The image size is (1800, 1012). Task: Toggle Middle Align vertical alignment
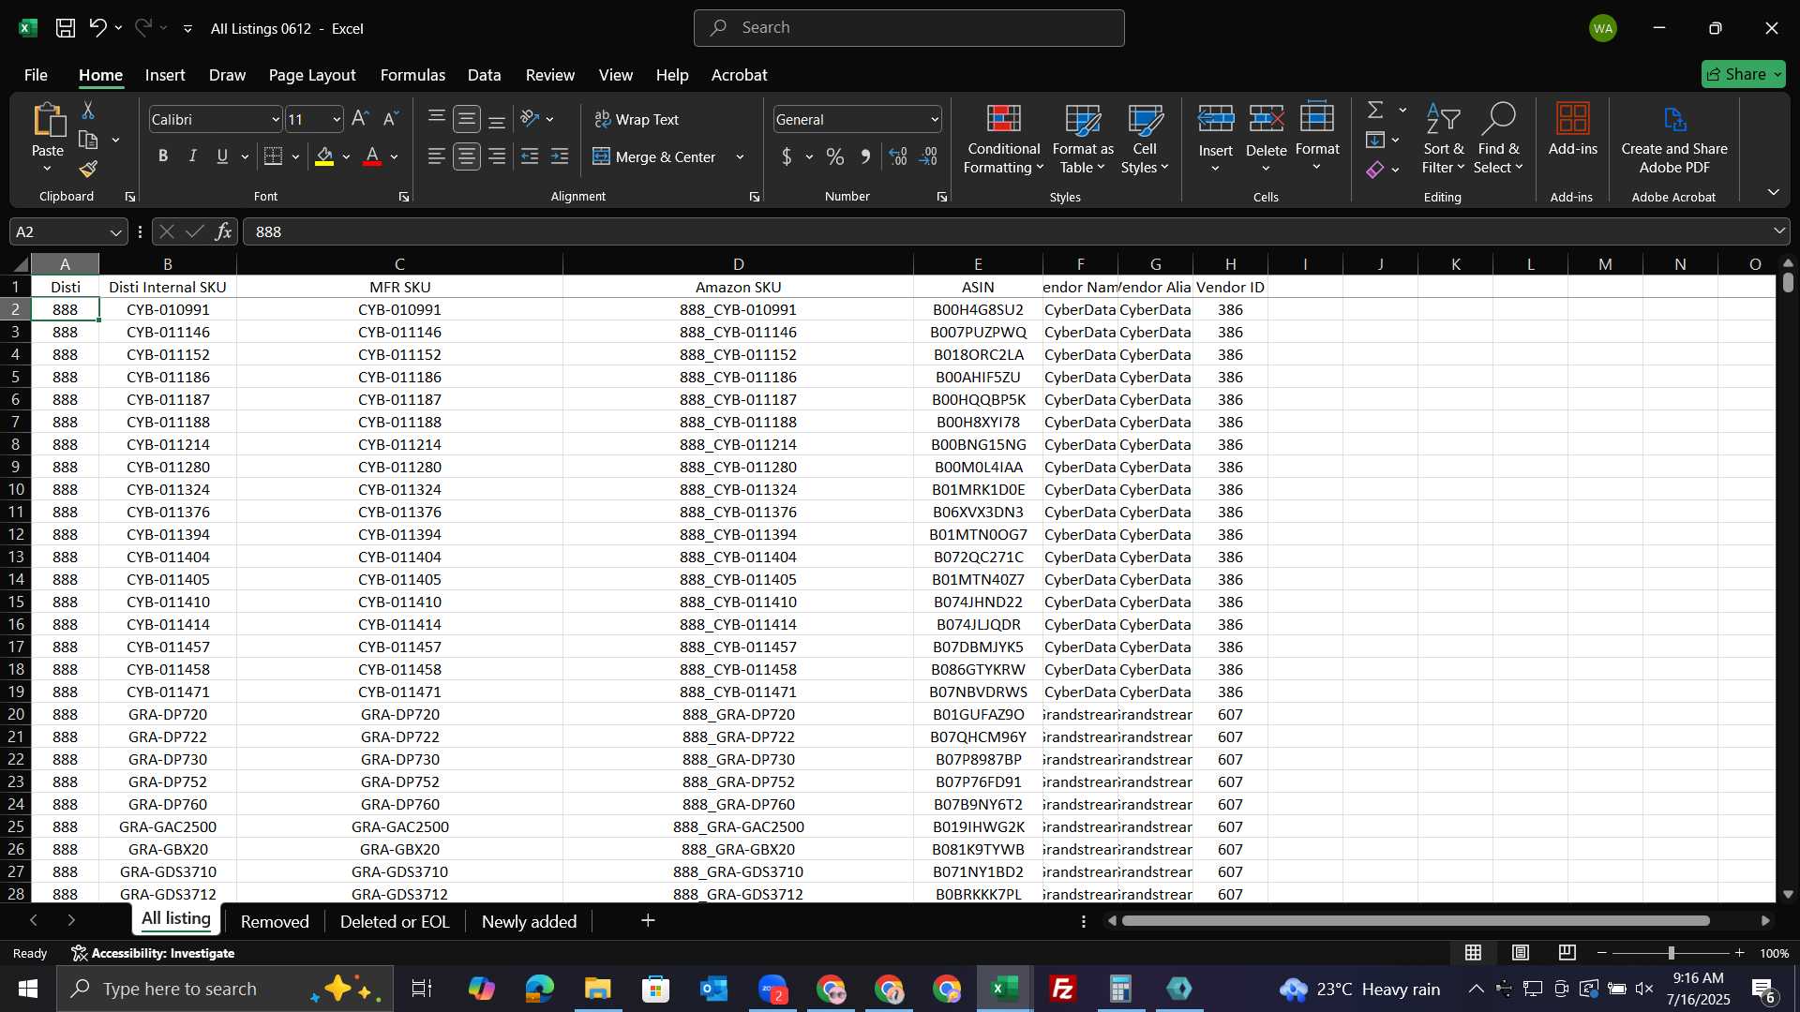[467, 119]
